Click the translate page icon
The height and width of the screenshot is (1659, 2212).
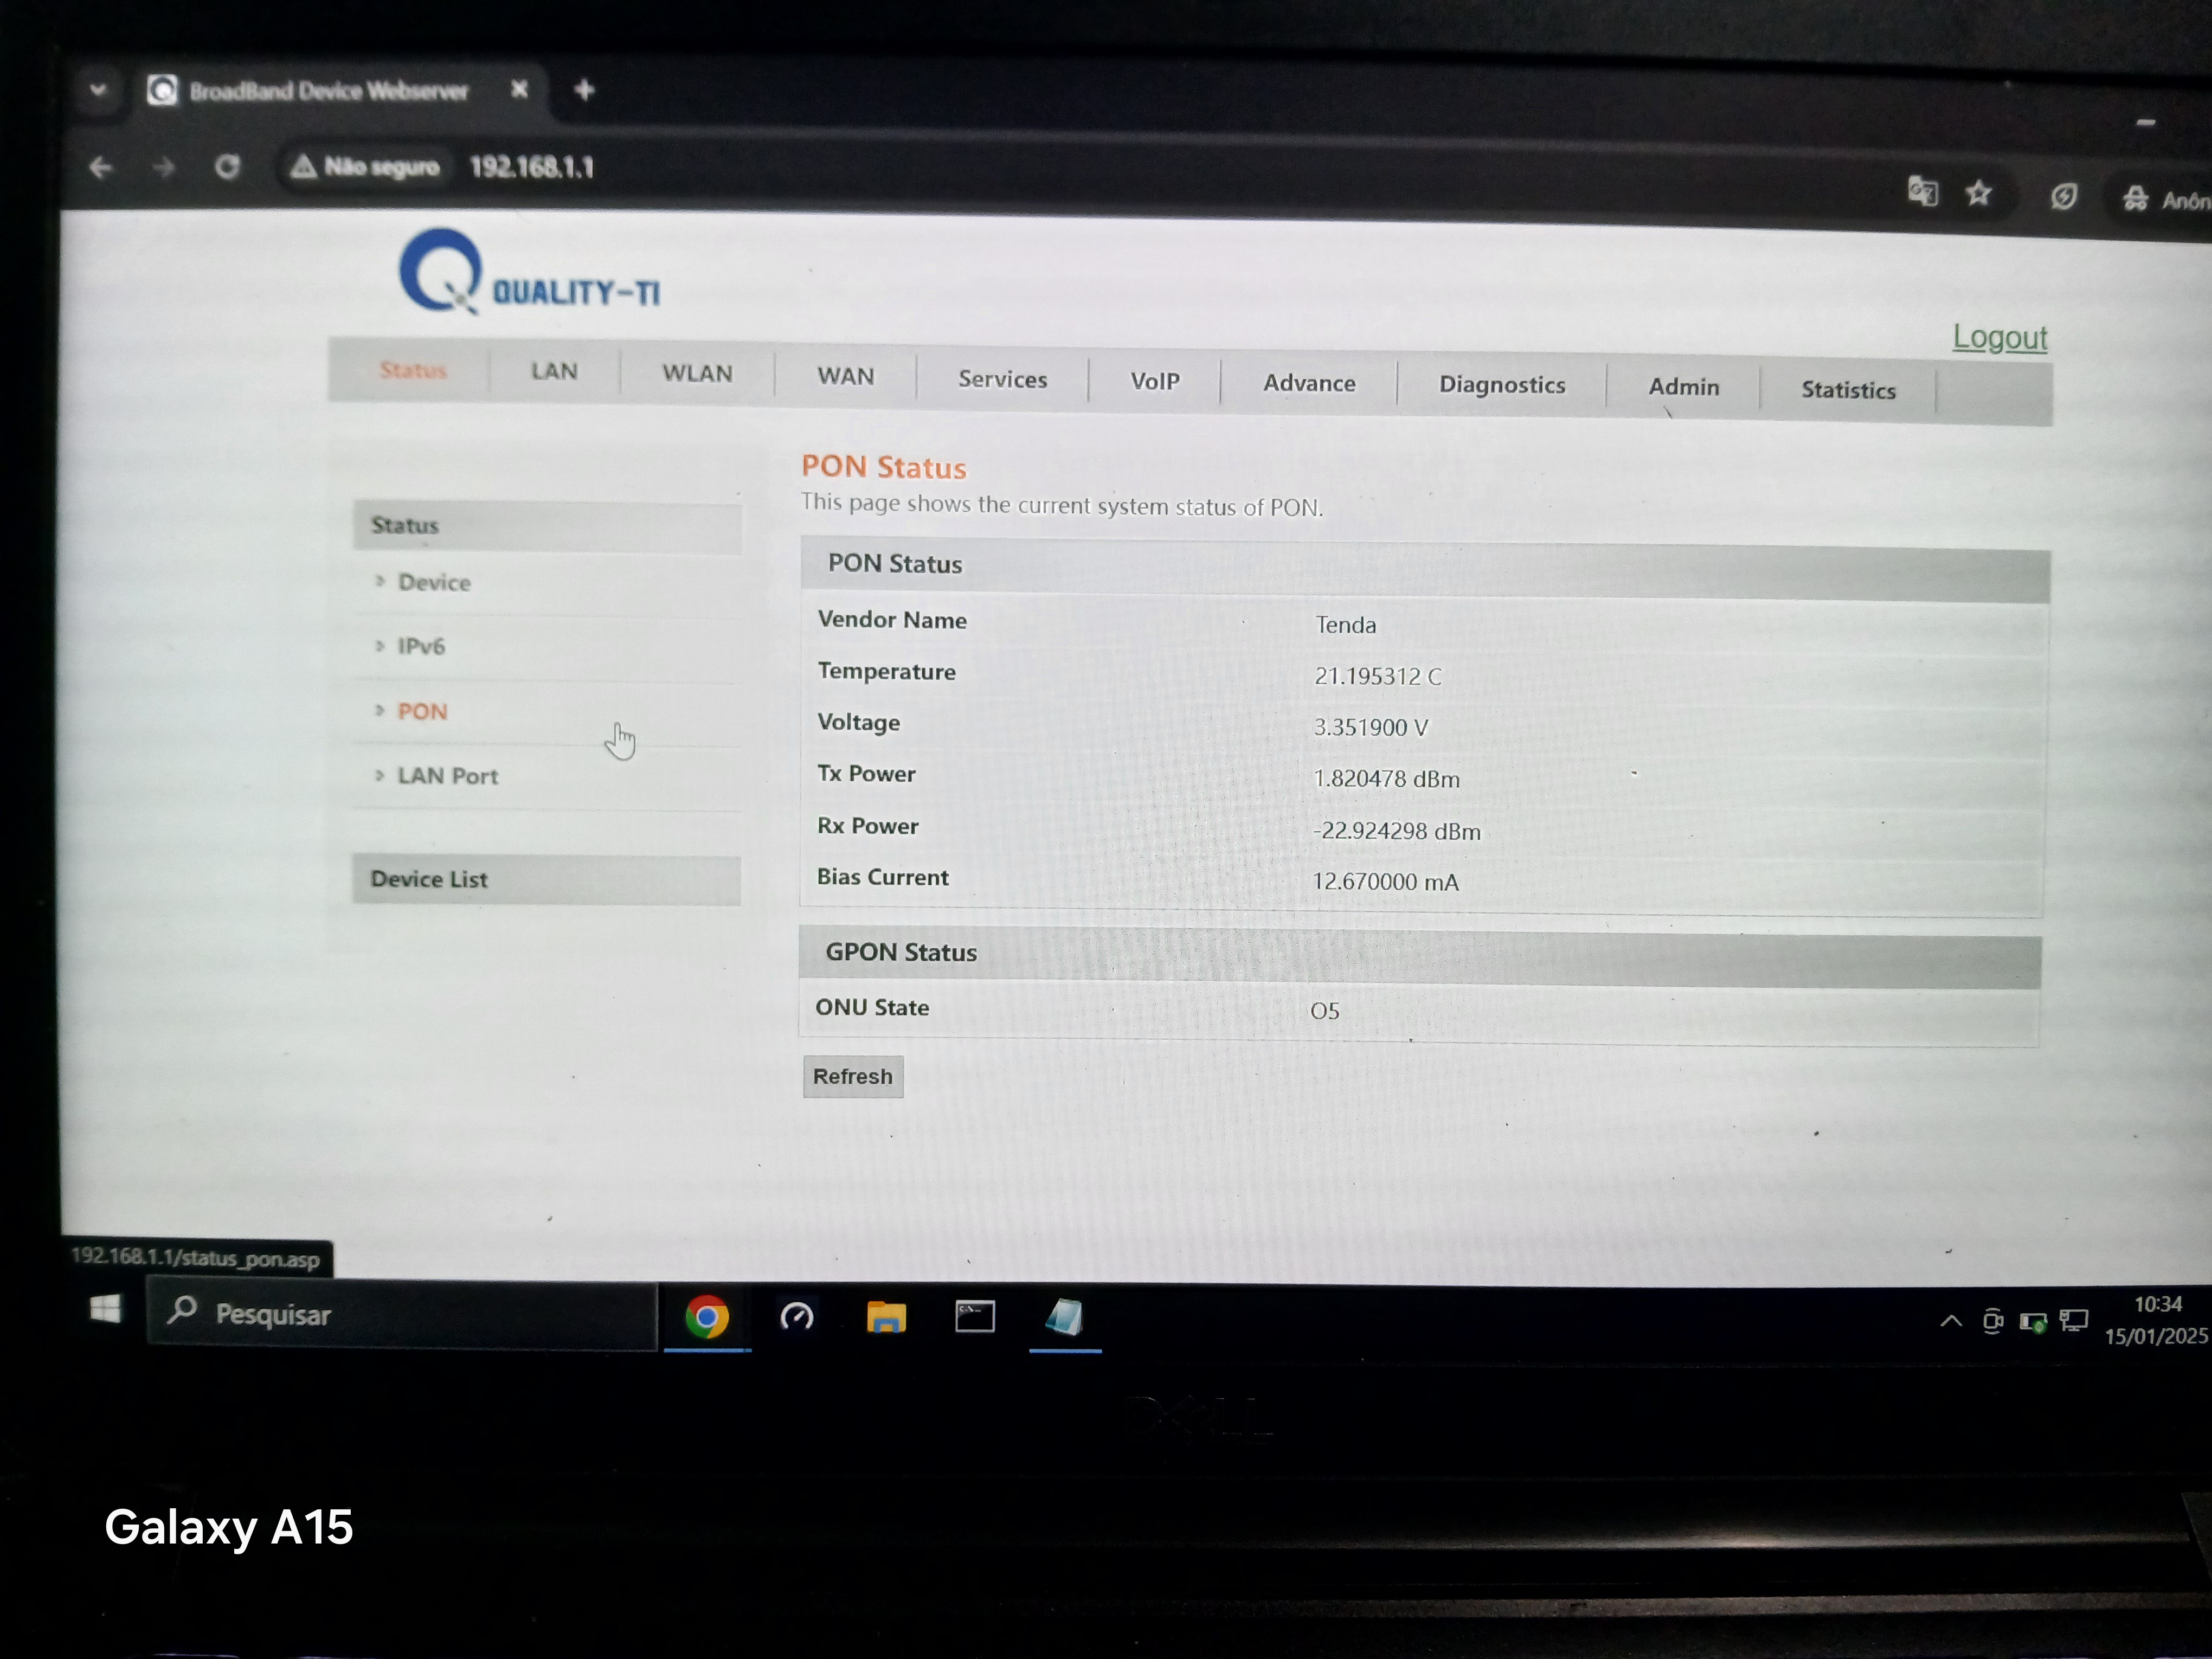1922,190
